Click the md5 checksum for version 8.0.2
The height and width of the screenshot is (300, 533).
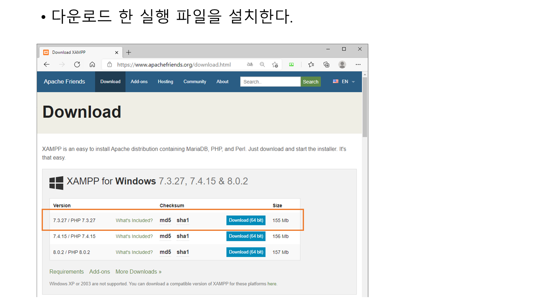tap(165, 252)
